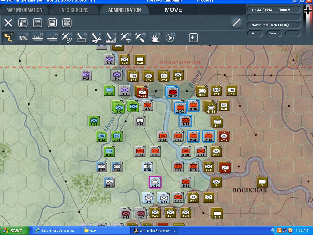Select the 9-28 unit counter
Image resolution: width=313 pixels, height=235 pixels.
[x=193, y=136]
